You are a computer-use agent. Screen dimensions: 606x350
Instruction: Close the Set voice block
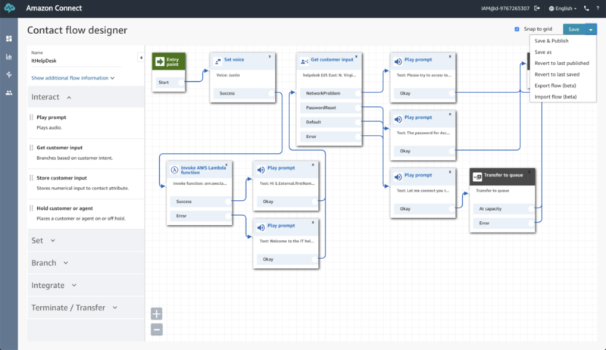(270, 56)
